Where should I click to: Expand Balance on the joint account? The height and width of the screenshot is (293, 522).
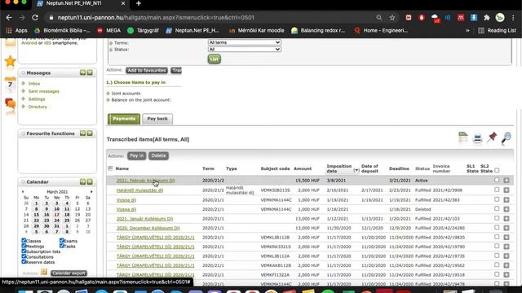pos(108,100)
